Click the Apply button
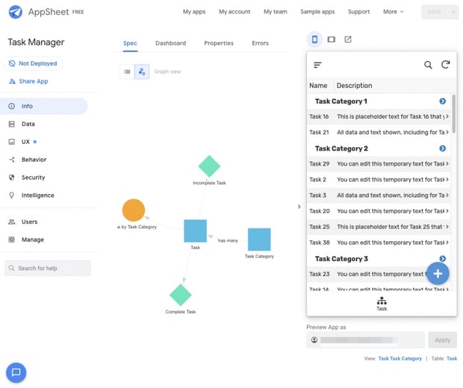The height and width of the screenshot is (388, 463). pyautogui.click(x=442, y=340)
